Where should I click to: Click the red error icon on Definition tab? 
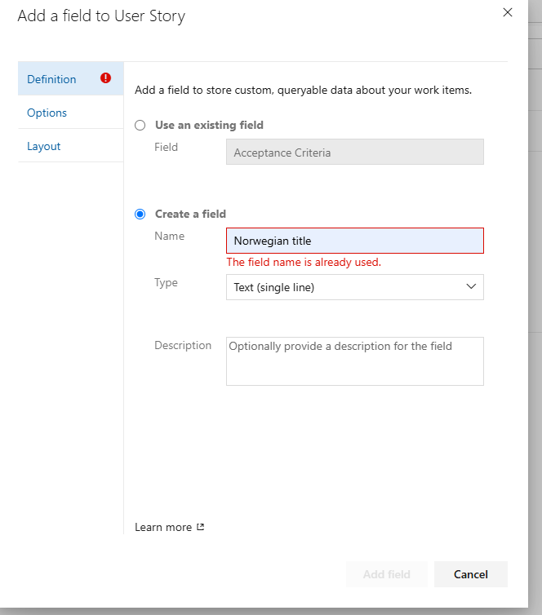[105, 78]
